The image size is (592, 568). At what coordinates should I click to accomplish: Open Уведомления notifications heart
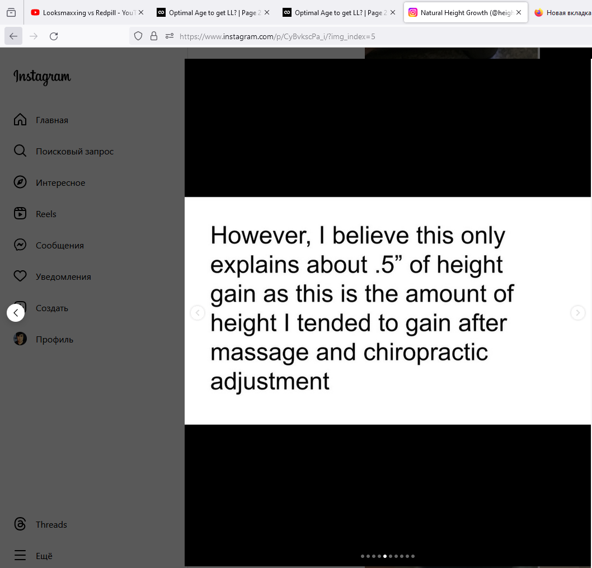(x=20, y=276)
